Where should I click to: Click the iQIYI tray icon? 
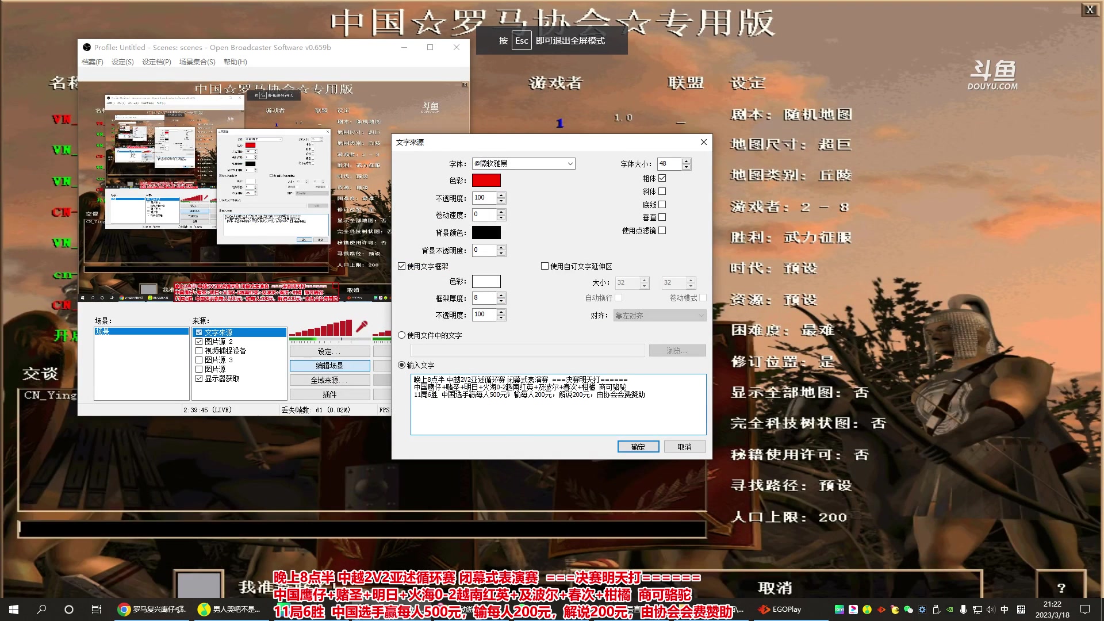(839, 609)
